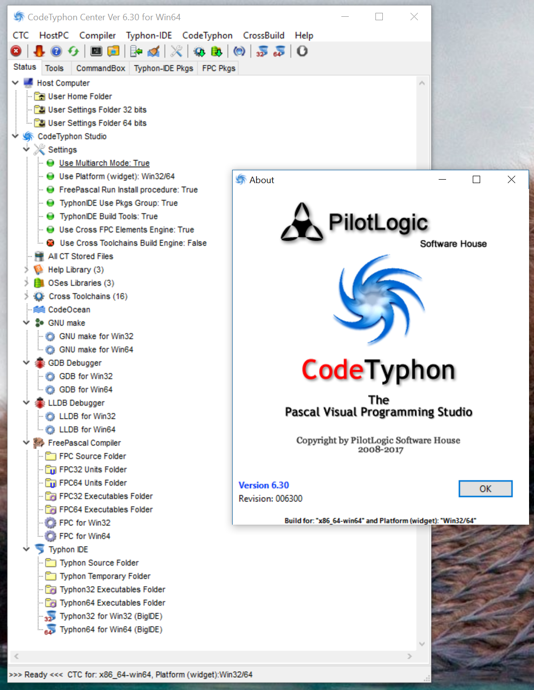Click OK in the About dialog
Screen dimensions: 534x690
pos(486,489)
